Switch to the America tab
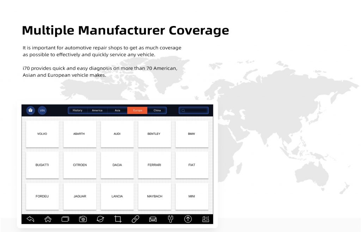Image resolution: width=361 pixels, height=232 pixels. (x=97, y=110)
